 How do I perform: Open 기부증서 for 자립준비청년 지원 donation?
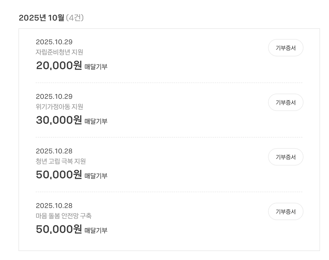point(286,48)
